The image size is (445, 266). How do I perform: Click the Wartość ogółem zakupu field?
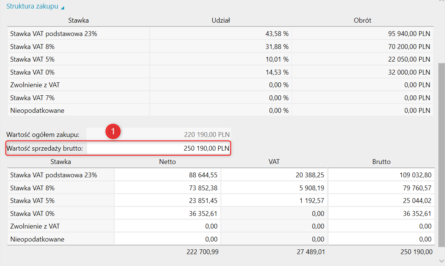tap(159, 134)
